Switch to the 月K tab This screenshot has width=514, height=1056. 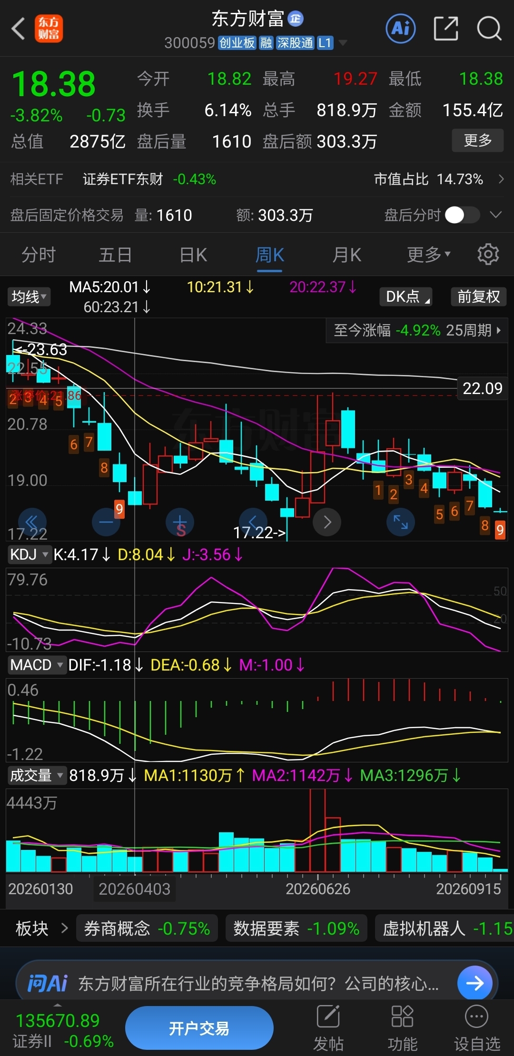coord(346,255)
